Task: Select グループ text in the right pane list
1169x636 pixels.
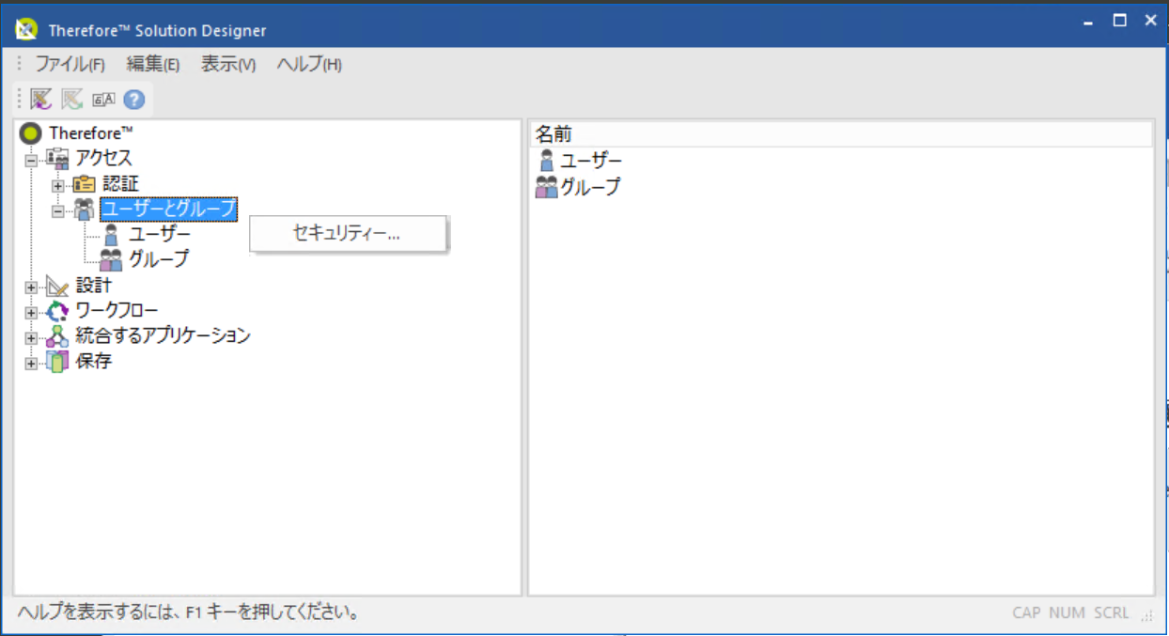Action: (x=591, y=187)
